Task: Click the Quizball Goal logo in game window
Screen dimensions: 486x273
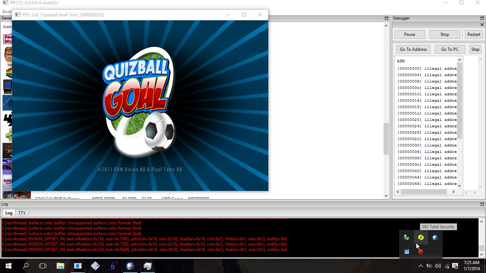Action: (x=139, y=103)
